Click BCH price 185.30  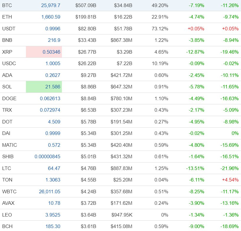pos(53,227)
